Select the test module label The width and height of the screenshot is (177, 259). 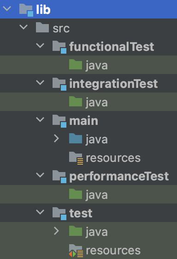point(81,213)
